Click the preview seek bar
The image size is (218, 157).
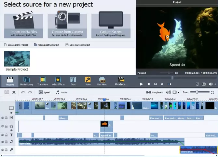tap(177, 78)
